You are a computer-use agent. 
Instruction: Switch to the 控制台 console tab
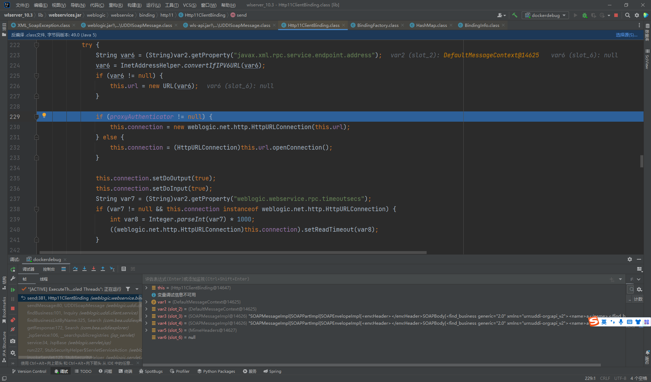click(49, 269)
